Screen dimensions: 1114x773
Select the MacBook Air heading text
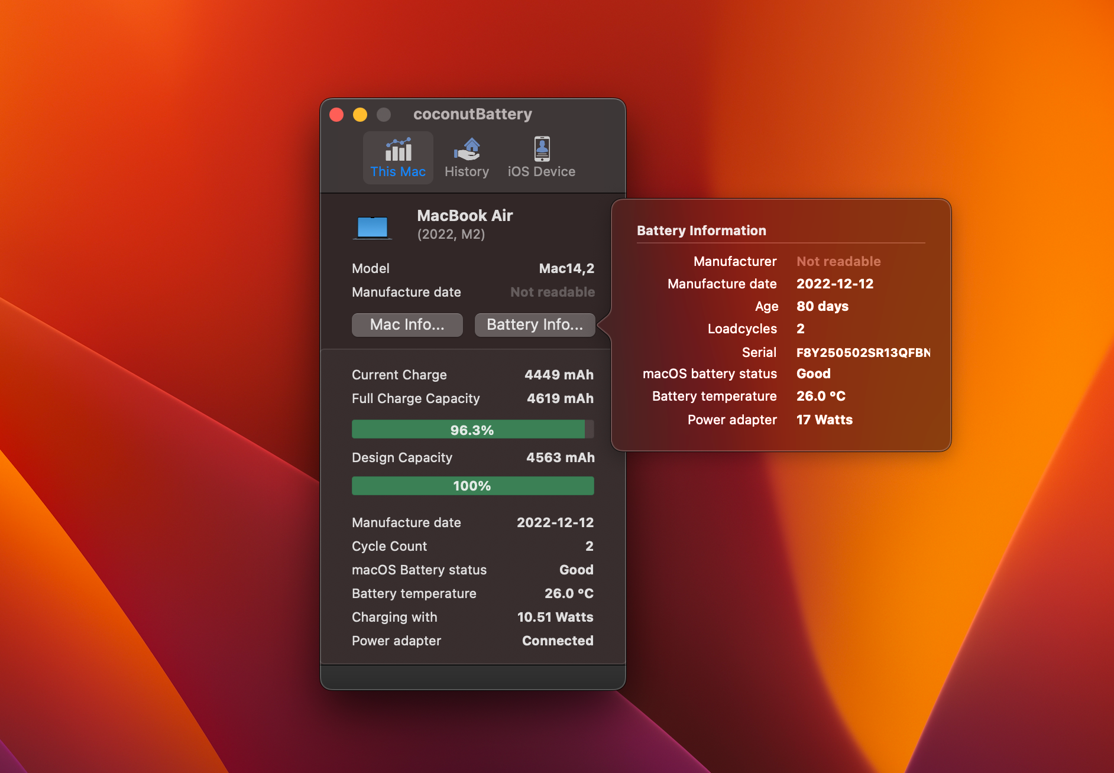465,216
